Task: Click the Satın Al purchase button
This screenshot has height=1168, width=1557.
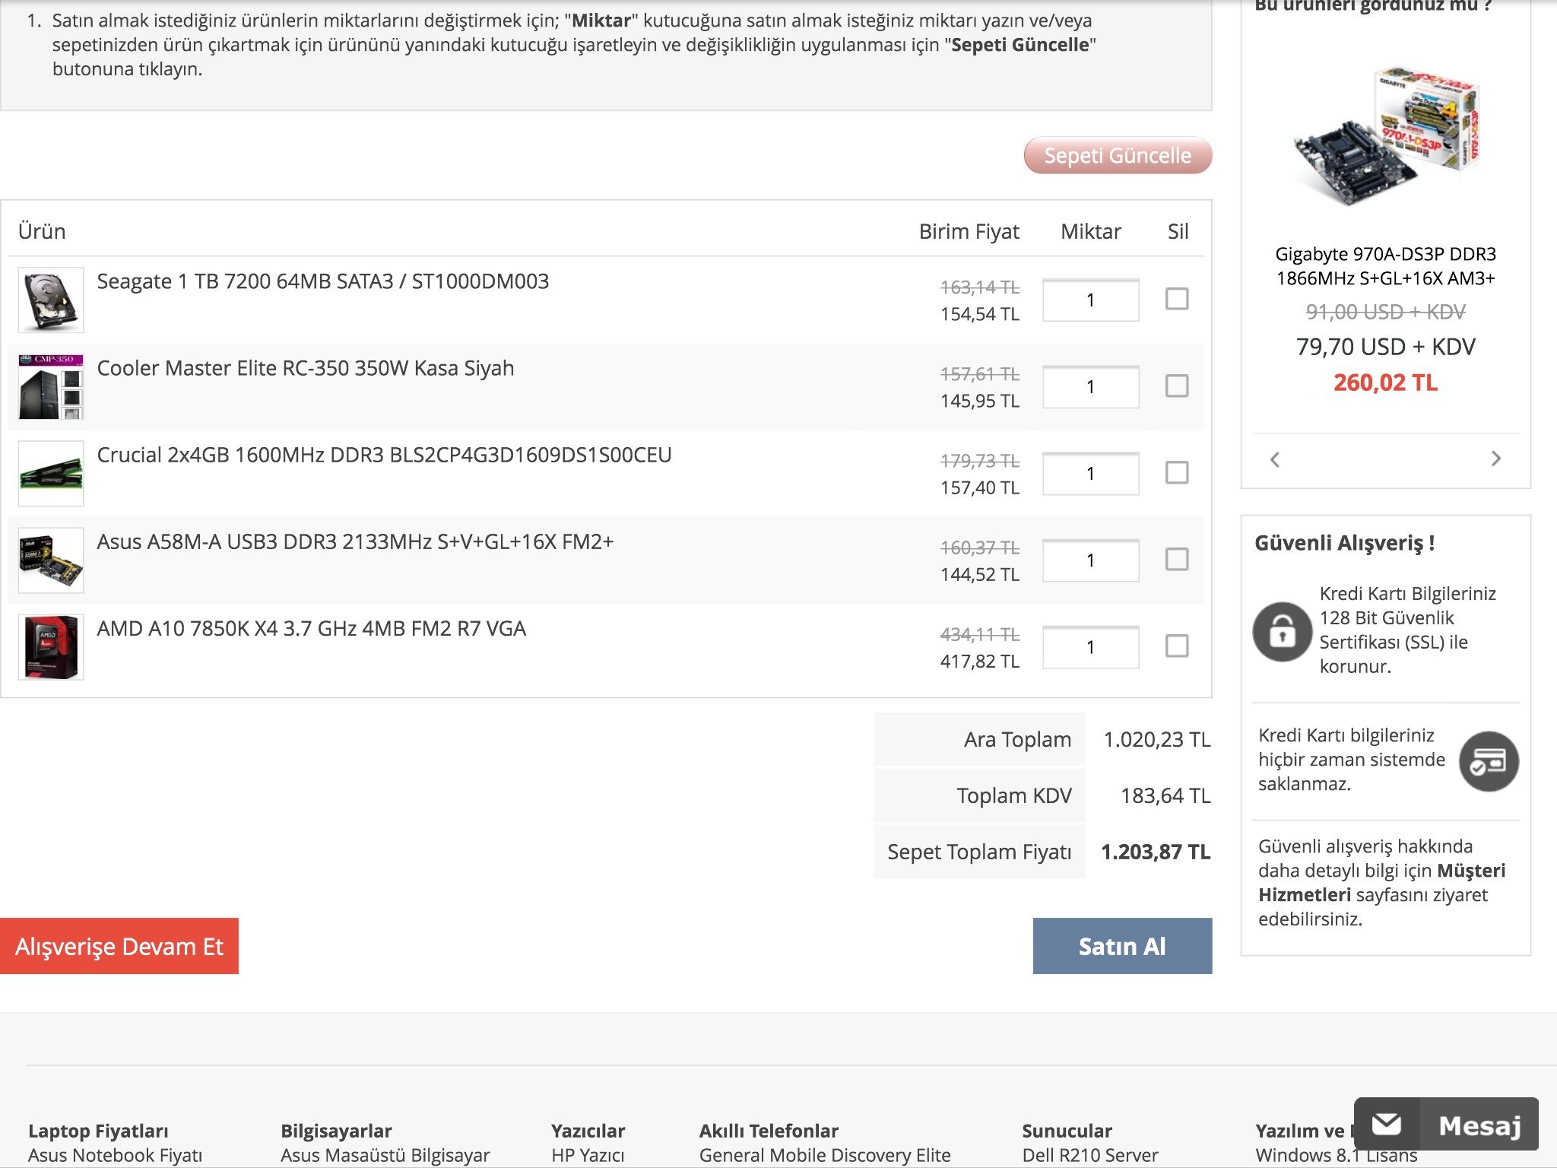Action: coord(1121,946)
